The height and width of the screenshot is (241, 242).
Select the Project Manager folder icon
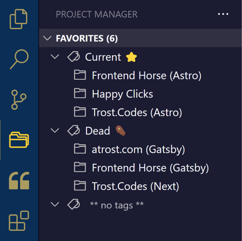[x=19, y=140]
